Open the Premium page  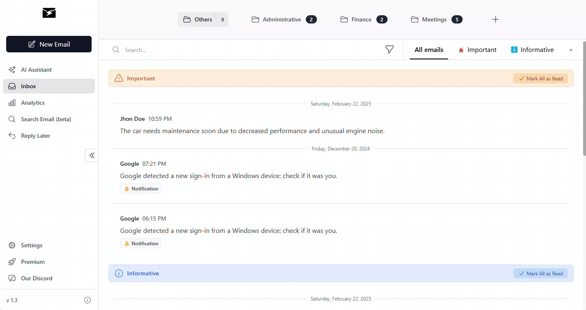(33, 262)
